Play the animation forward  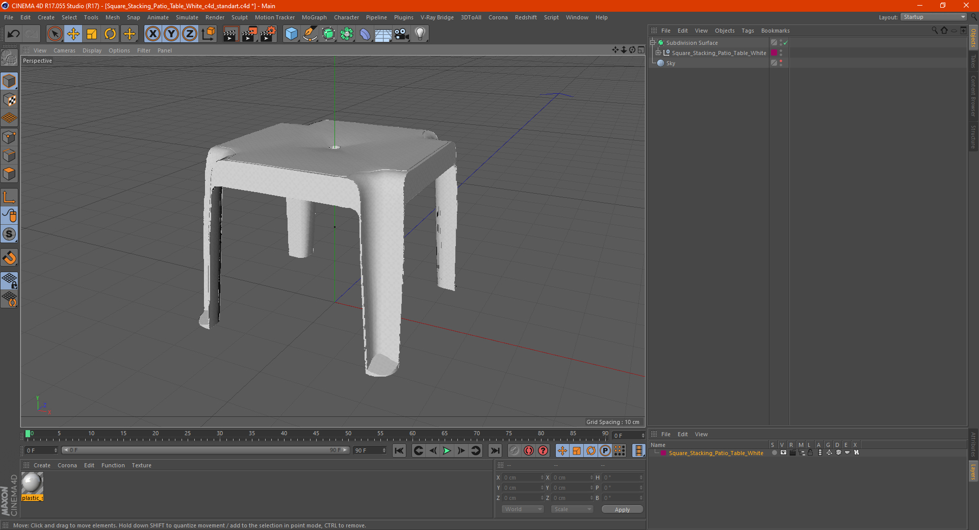tap(447, 450)
